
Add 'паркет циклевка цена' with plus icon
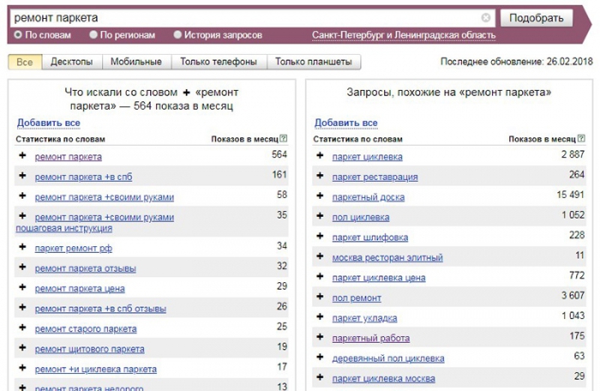coord(321,276)
